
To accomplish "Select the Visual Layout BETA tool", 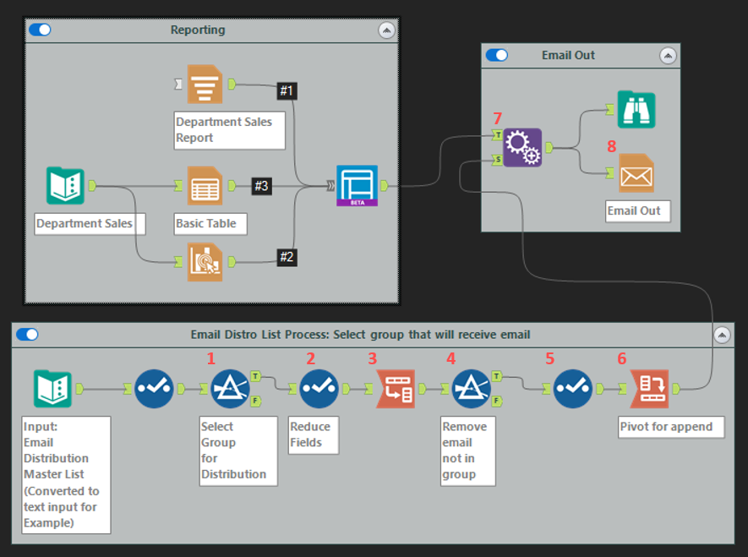I will [x=358, y=185].
